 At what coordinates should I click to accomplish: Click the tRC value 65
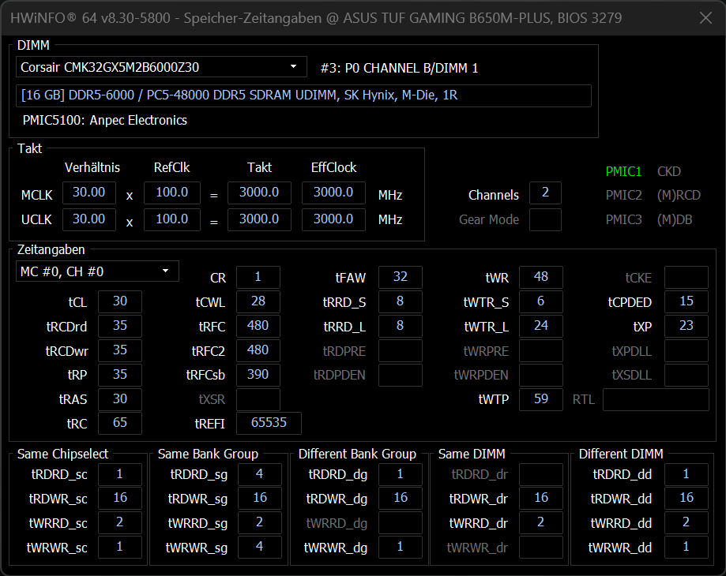[x=120, y=423]
